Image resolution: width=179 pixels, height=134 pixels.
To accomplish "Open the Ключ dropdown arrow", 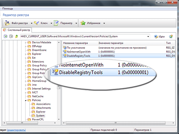I will 51,23.
